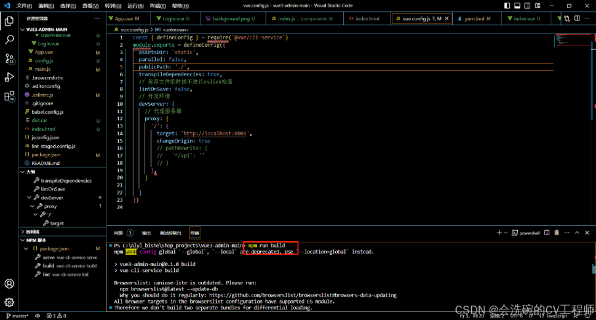Open Explorer panel more actions ellipsis
The width and height of the screenshot is (596, 320).
click(97, 18)
